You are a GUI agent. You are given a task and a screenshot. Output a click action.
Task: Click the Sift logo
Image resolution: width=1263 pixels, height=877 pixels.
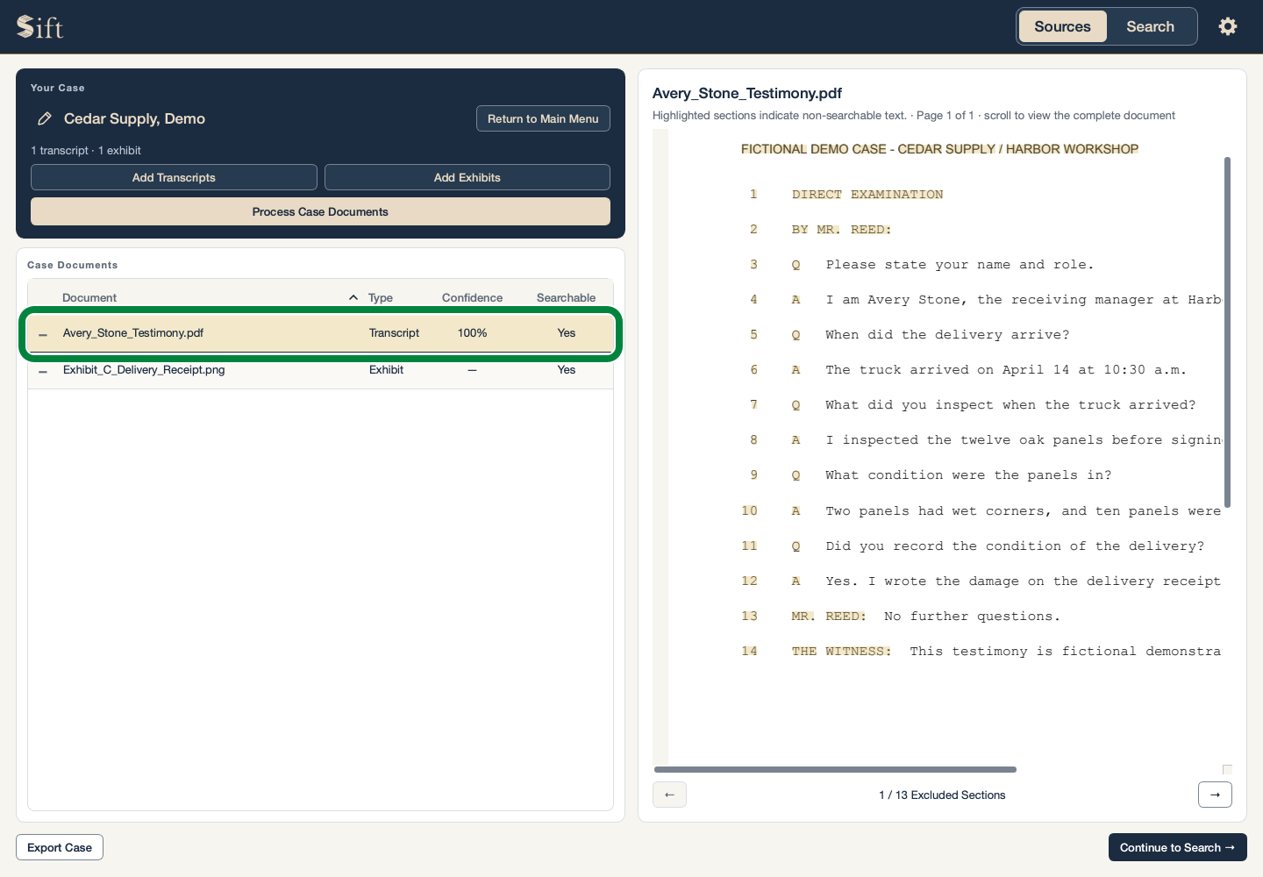click(x=40, y=27)
